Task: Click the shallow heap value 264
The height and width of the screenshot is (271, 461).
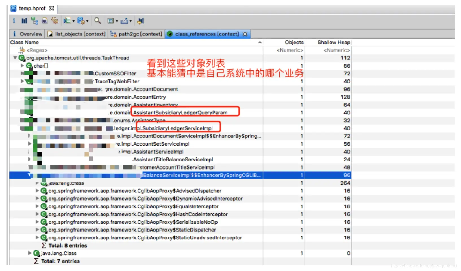Action: pos(345,183)
